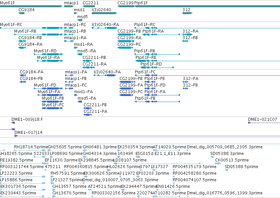Select the LP22223.5prime label
Image resolution: width=280 pixels, height=198 pixels.
[16, 173]
